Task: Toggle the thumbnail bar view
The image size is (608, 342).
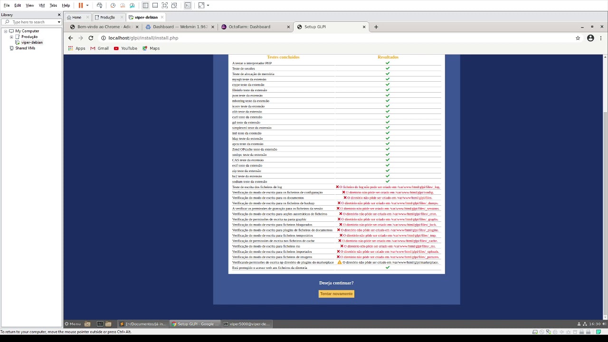Action: point(155,5)
